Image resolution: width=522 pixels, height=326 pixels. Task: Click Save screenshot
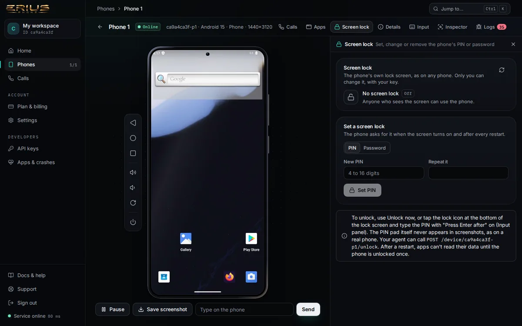pos(163,309)
